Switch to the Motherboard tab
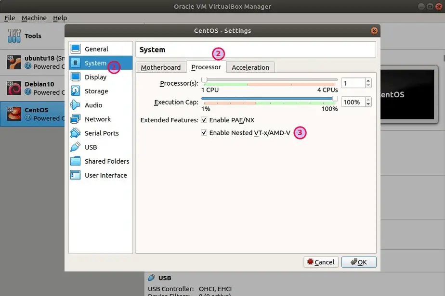Screen dimensions: 445x296 pos(161,67)
